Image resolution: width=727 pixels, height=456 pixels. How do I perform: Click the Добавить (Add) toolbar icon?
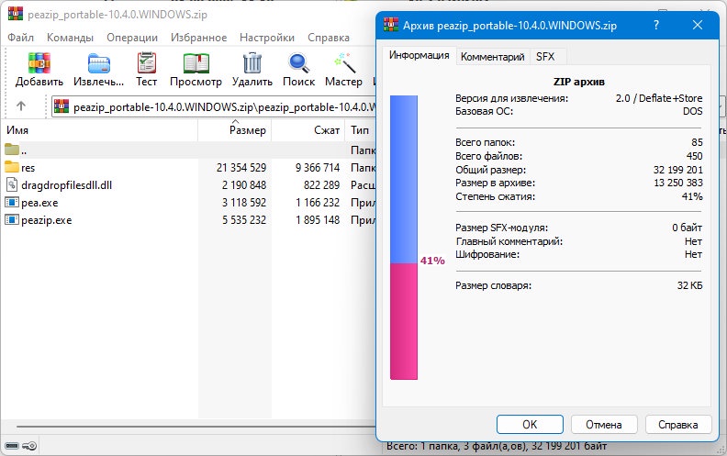point(39,63)
